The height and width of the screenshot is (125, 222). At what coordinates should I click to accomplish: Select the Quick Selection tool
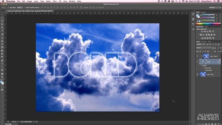(2, 24)
